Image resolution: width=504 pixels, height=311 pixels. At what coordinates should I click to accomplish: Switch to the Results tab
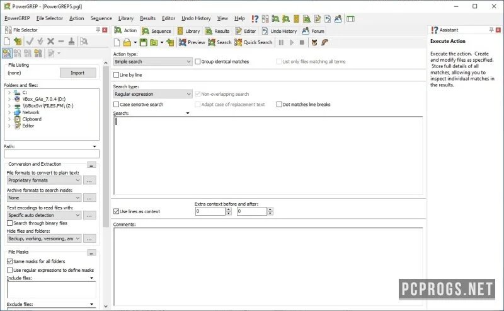pos(217,31)
